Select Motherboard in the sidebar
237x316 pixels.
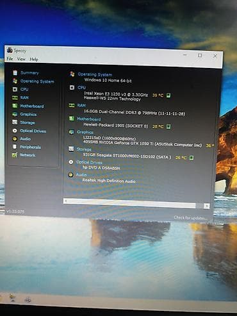32,106
